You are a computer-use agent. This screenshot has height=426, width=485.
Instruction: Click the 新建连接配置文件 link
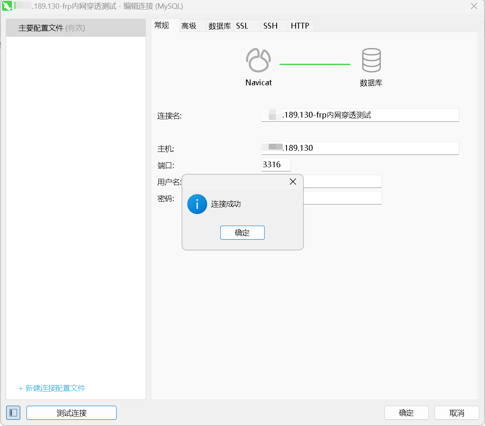point(52,388)
